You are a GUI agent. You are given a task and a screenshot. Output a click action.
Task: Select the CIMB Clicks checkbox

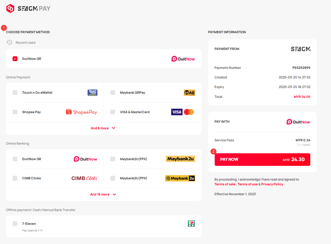(x=15, y=178)
